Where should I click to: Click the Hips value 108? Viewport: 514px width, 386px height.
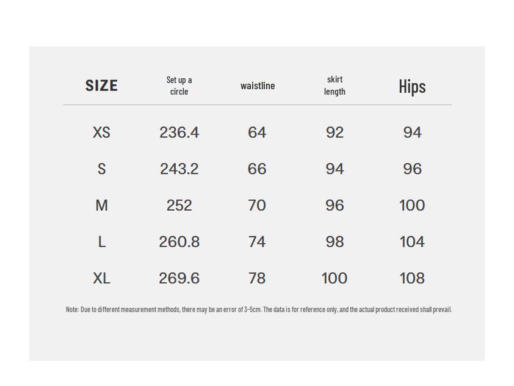[x=412, y=278]
